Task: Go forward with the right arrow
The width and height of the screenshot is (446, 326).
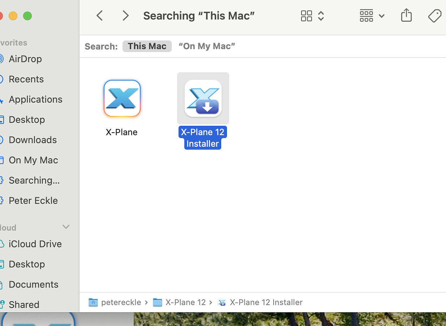Action: point(125,16)
